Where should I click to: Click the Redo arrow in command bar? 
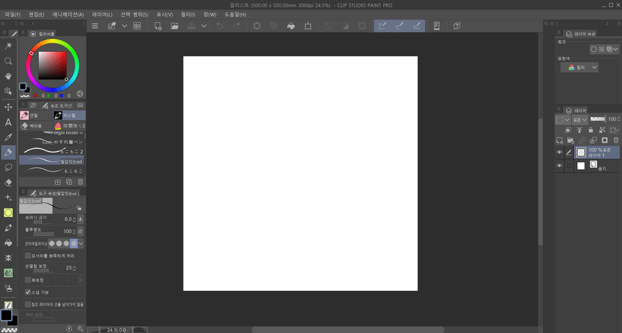[236, 26]
